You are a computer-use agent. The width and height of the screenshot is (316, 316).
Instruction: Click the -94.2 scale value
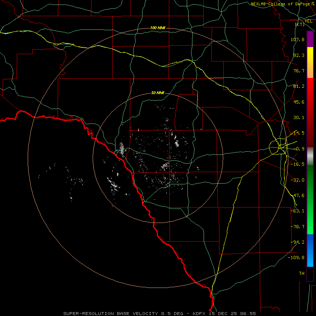pyautogui.click(x=297, y=242)
